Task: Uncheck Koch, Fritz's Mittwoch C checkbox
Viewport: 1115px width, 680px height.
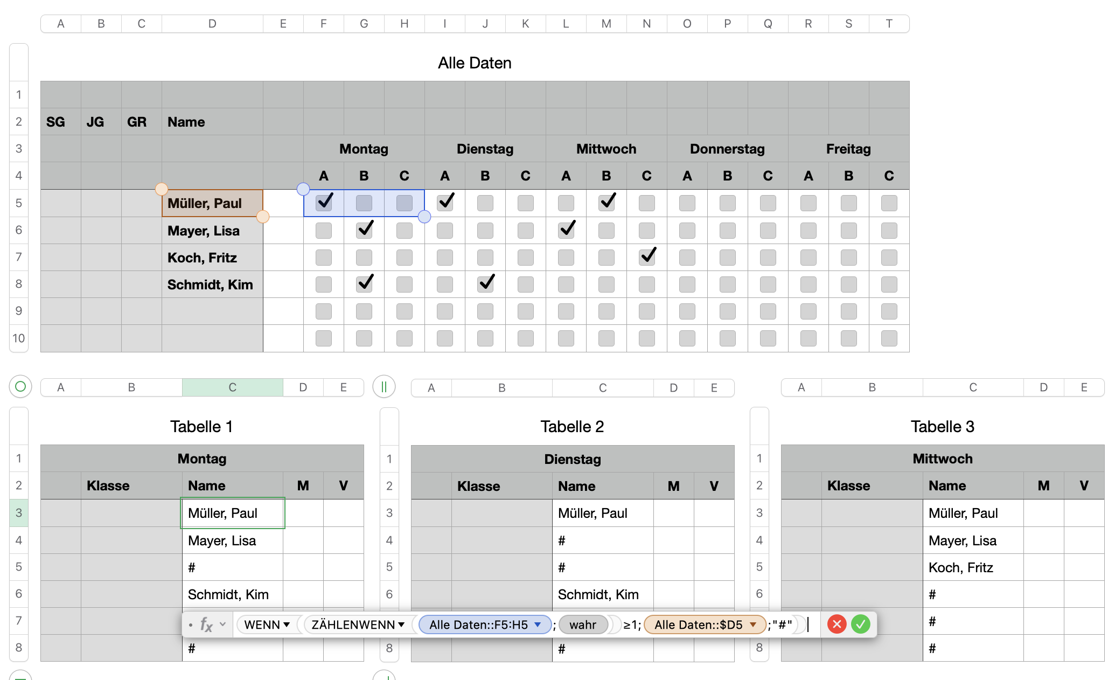Action: (647, 257)
